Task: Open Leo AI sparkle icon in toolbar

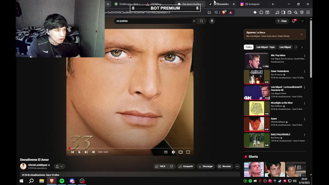Action: pyautogui.click(x=296, y=12)
